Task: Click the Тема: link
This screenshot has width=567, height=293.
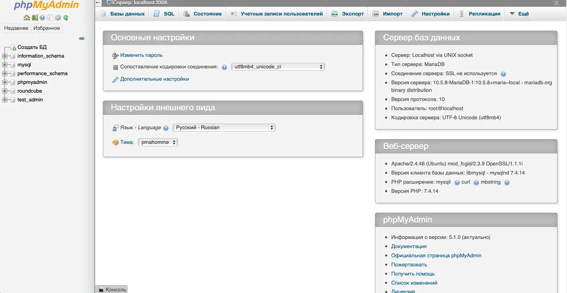Action: (x=127, y=142)
